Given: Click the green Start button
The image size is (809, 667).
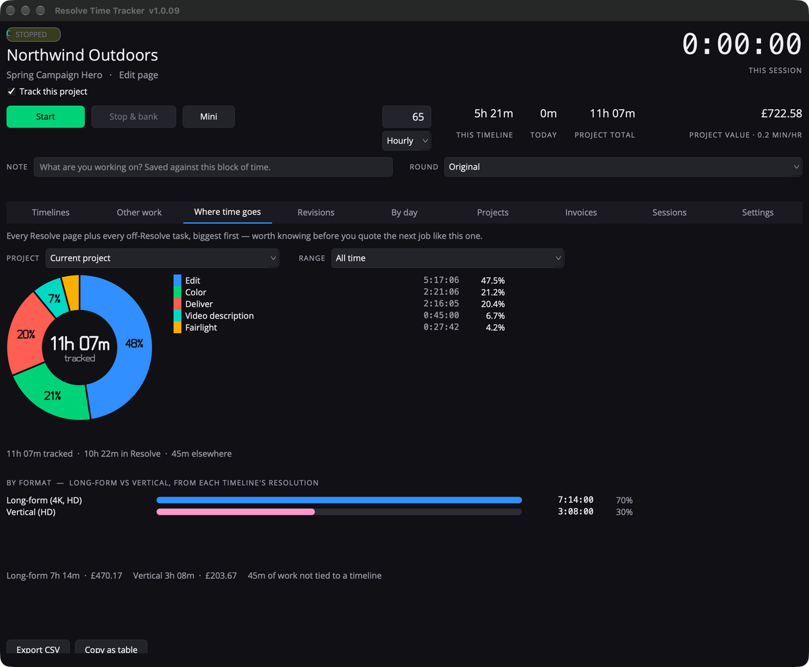Looking at the screenshot, I should pos(46,117).
